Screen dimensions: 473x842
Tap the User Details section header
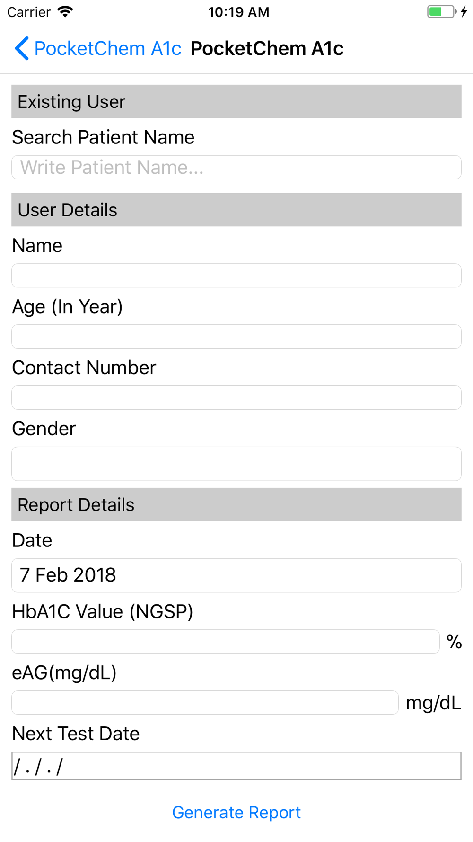click(x=236, y=210)
